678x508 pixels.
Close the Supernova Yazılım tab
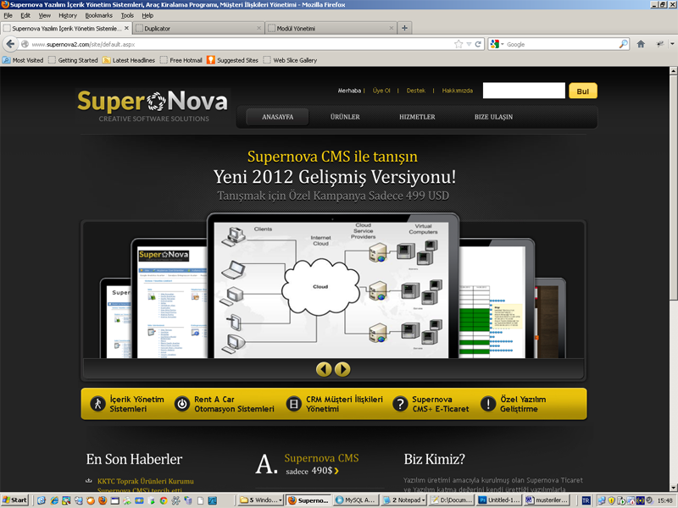[x=126, y=28]
